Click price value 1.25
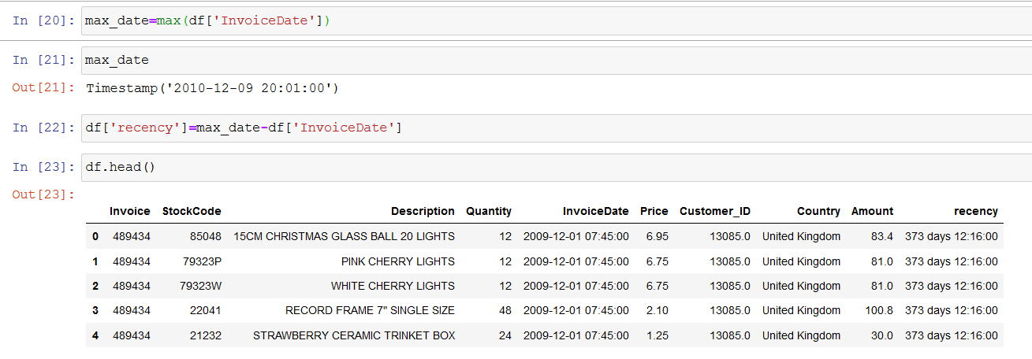This screenshot has height=359, width=1032. (658, 335)
